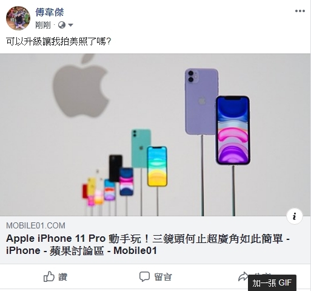
Task: Click the share arrow icon
Action: tap(243, 276)
